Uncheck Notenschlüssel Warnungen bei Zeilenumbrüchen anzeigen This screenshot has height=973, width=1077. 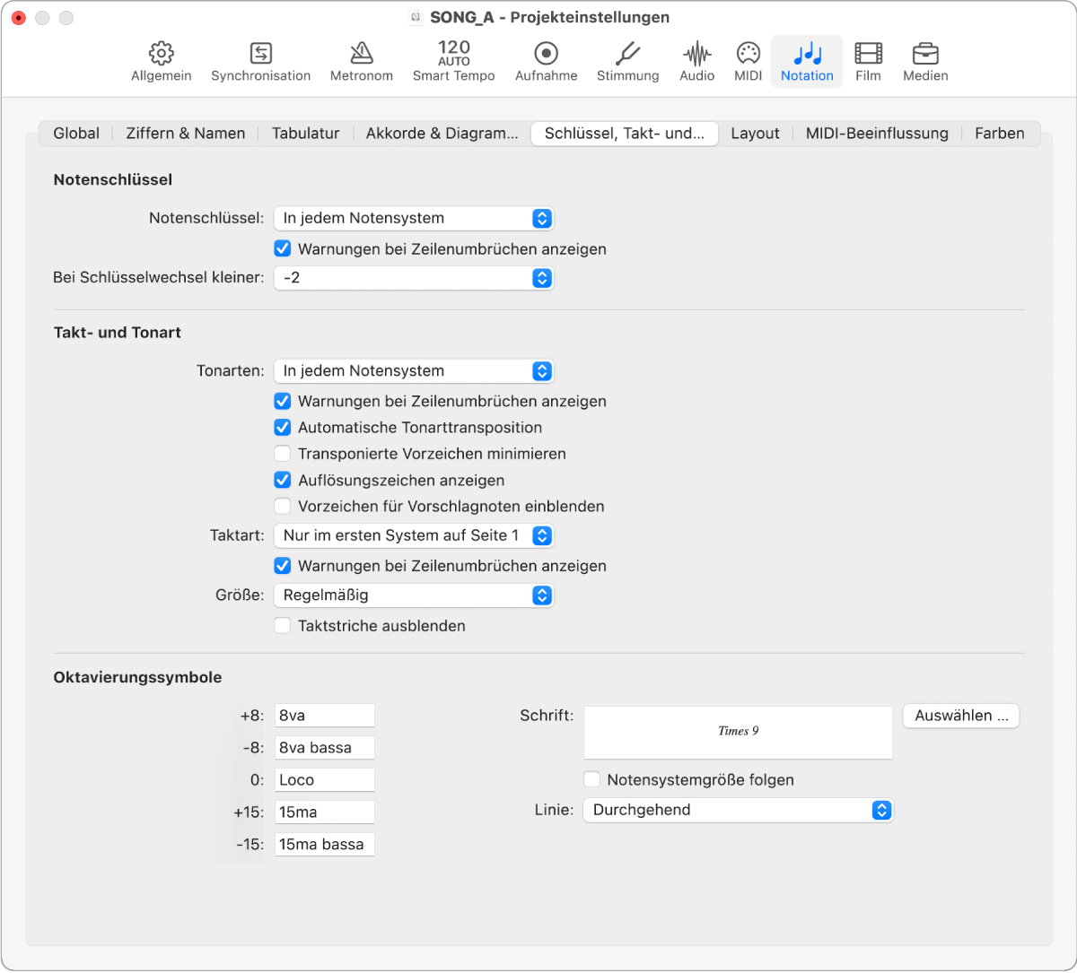(x=283, y=248)
